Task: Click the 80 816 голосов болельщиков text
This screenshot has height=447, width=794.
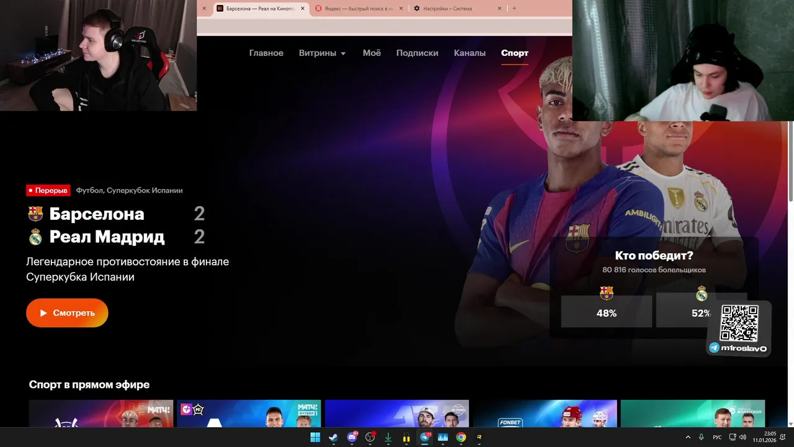Action: pos(654,270)
